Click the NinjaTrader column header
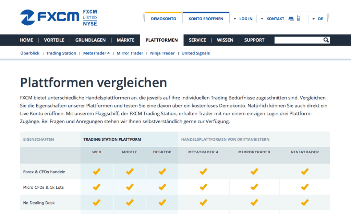Image resolution: width=351 pixels, height=214 pixels. tap(305, 152)
